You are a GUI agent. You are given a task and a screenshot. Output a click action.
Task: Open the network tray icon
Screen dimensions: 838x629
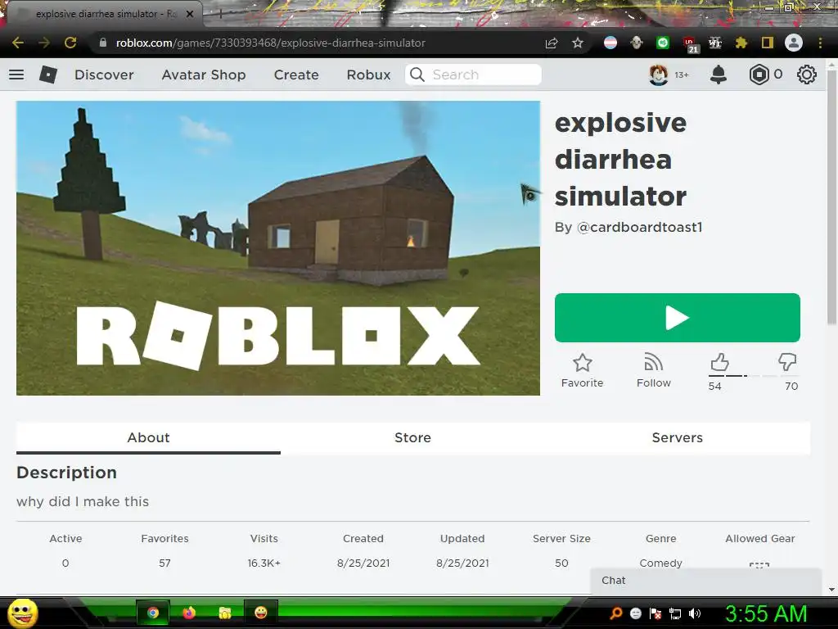pos(675,613)
